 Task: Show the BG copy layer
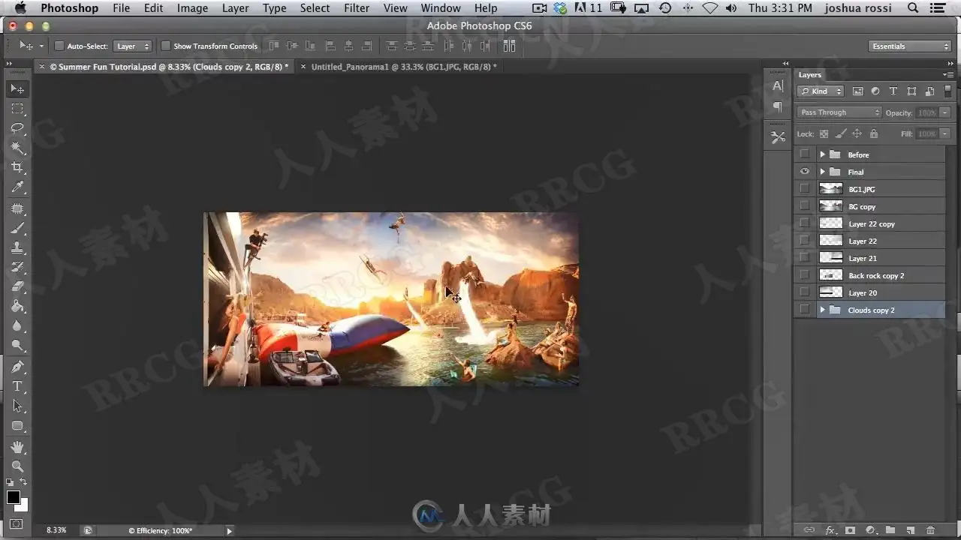(805, 206)
